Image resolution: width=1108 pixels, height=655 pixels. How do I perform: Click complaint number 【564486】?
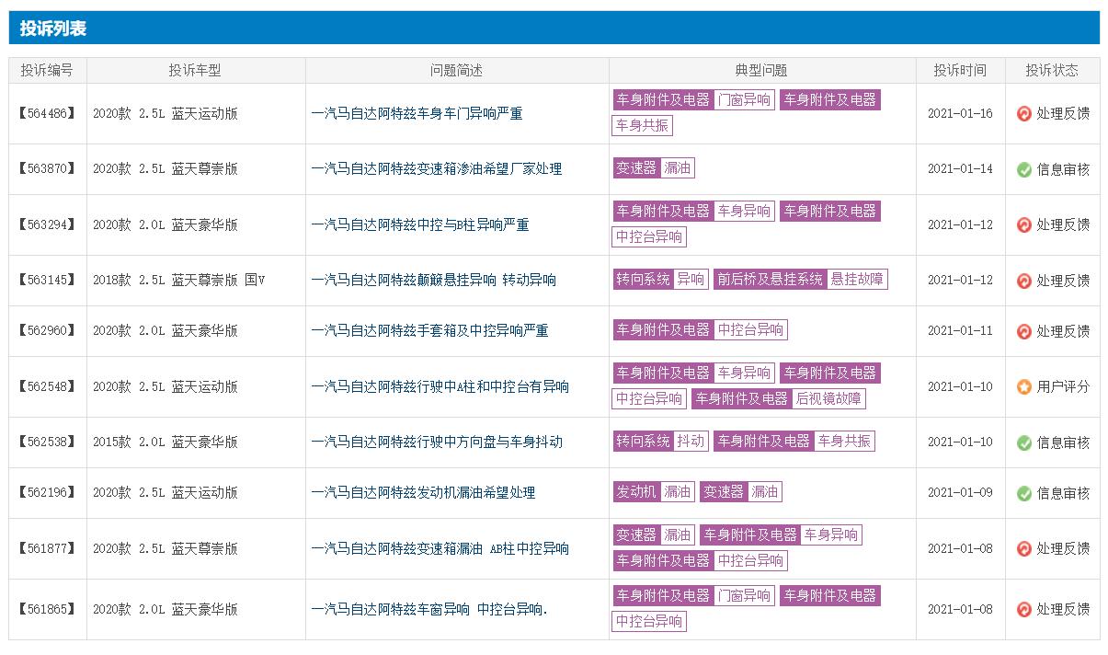click(47, 113)
